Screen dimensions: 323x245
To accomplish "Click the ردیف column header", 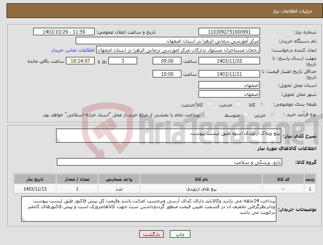I will coord(310,179).
